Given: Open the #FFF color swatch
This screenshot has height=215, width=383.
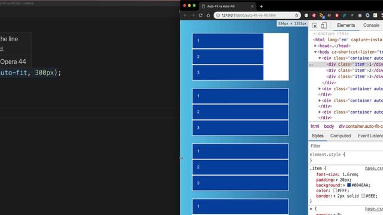Looking at the screenshot, I should coord(335,191).
